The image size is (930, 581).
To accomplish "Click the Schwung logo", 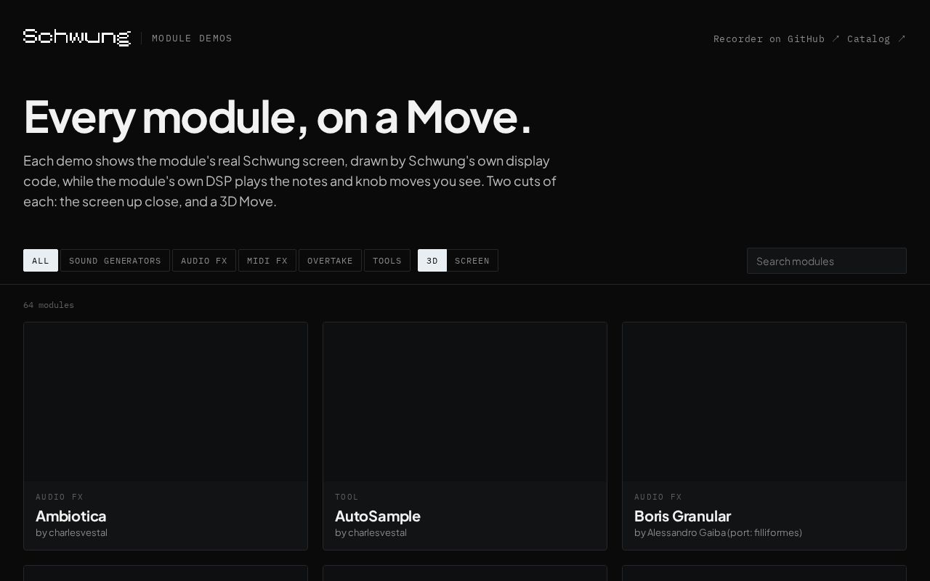I will point(77,38).
